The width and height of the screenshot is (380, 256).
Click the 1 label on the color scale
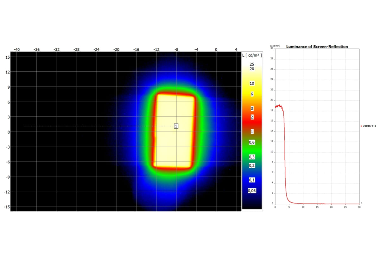pyautogui.click(x=252, y=131)
